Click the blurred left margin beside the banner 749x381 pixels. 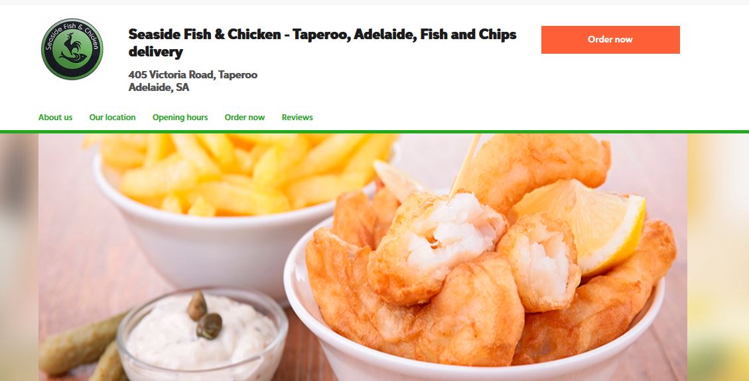pos(19,257)
